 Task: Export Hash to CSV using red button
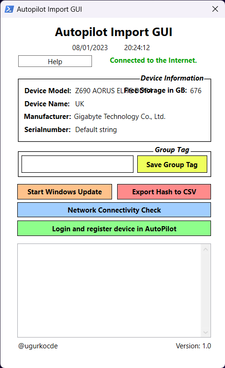[164, 192]
